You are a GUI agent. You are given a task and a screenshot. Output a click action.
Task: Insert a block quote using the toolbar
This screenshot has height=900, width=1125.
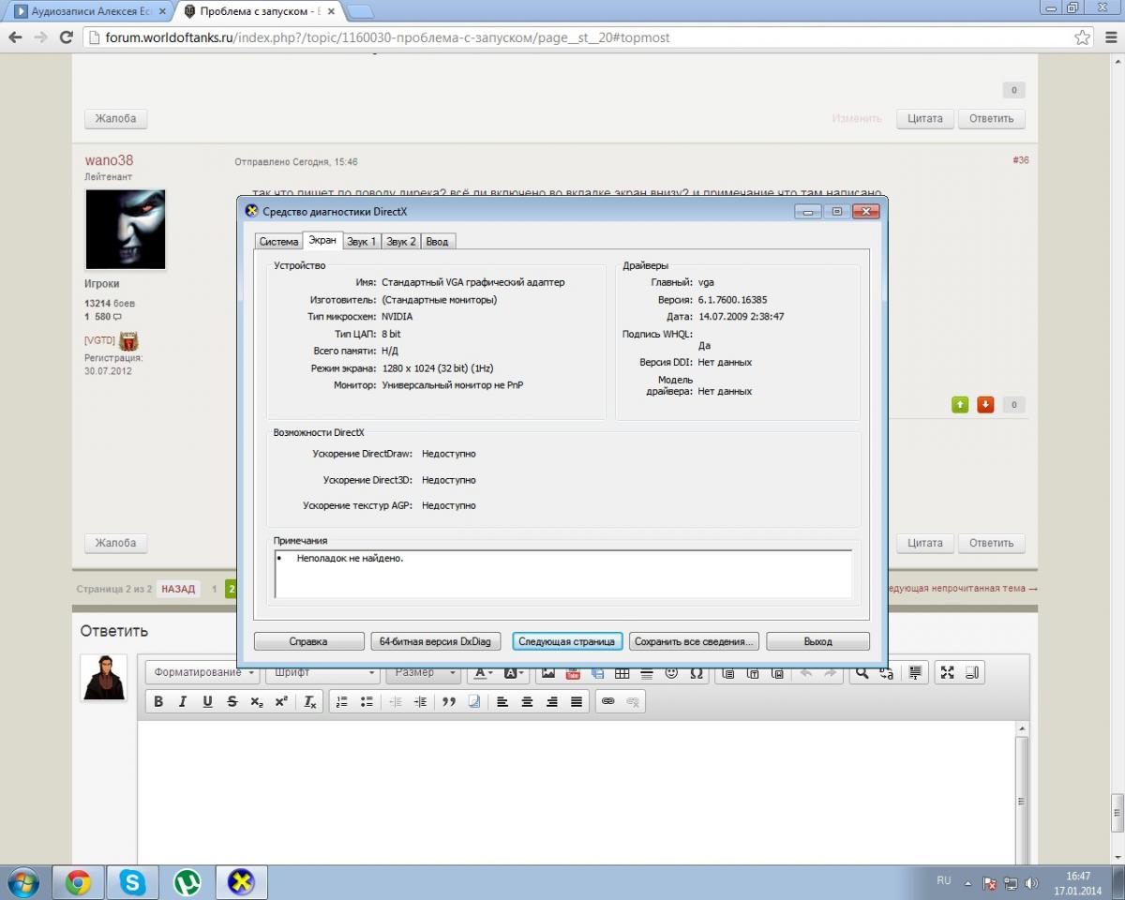coord(449,701)
